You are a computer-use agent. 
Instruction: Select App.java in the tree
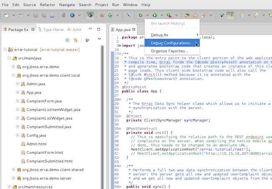click(34, 92)
